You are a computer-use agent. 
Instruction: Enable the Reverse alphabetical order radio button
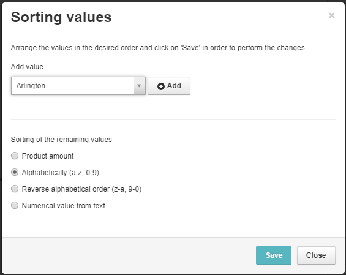tap(15, 189)
